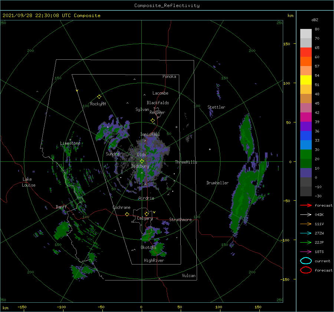Image resolution: width=334 pixels, height=312 pixels.
Task: Click the yellow diamond marker above RockyMH
Action: click(99, 97)
